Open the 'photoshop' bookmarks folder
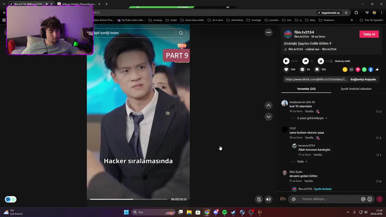 pyautogui.click(x=234, y=20)
